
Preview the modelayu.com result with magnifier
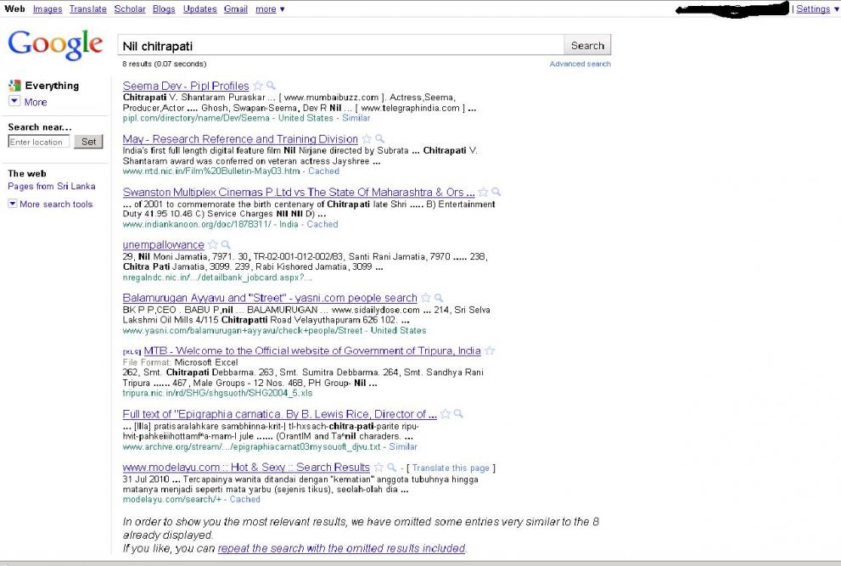[x=391, y=468]
